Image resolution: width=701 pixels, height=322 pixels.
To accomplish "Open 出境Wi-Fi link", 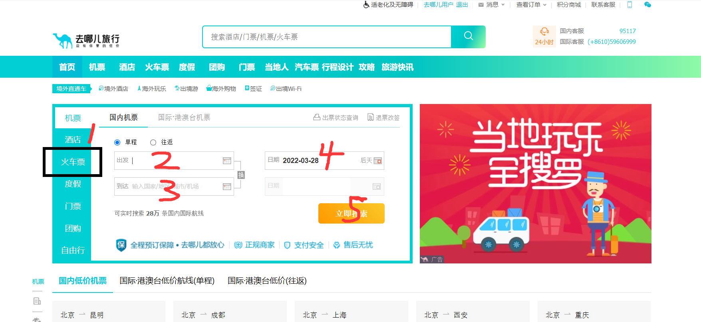I will coord(286,88).
